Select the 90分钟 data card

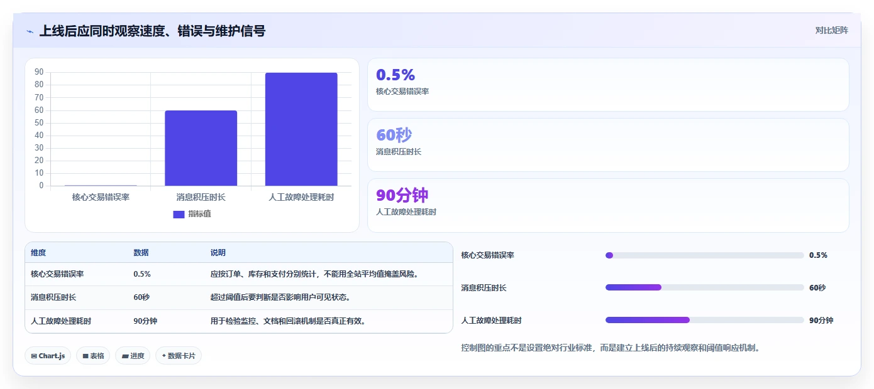click(x=608, y=205)
